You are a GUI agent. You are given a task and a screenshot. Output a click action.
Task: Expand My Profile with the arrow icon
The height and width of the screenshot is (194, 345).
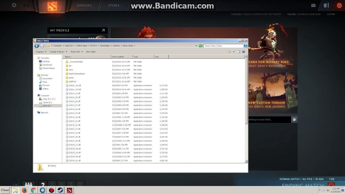click(x=103, y=30)
